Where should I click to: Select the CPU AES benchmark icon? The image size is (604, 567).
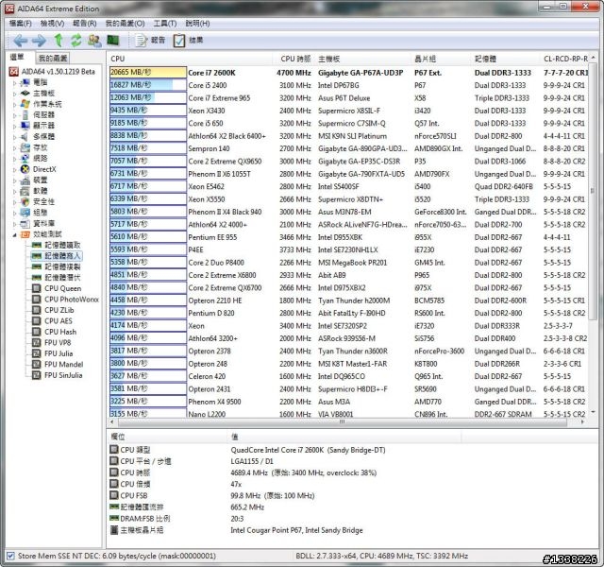point(37,321)
